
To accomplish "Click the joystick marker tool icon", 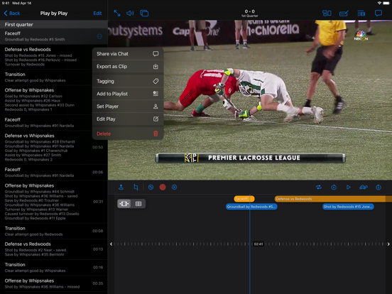I will 121,187.
